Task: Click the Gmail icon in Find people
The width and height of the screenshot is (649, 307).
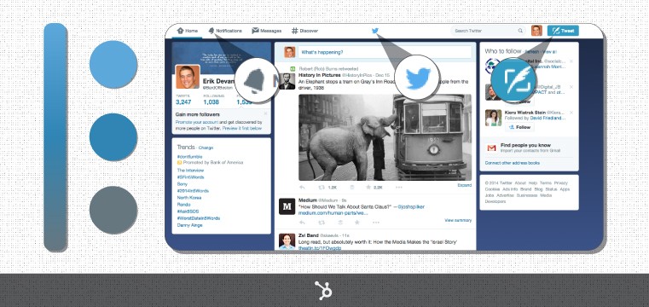Action: coord(491,148)
